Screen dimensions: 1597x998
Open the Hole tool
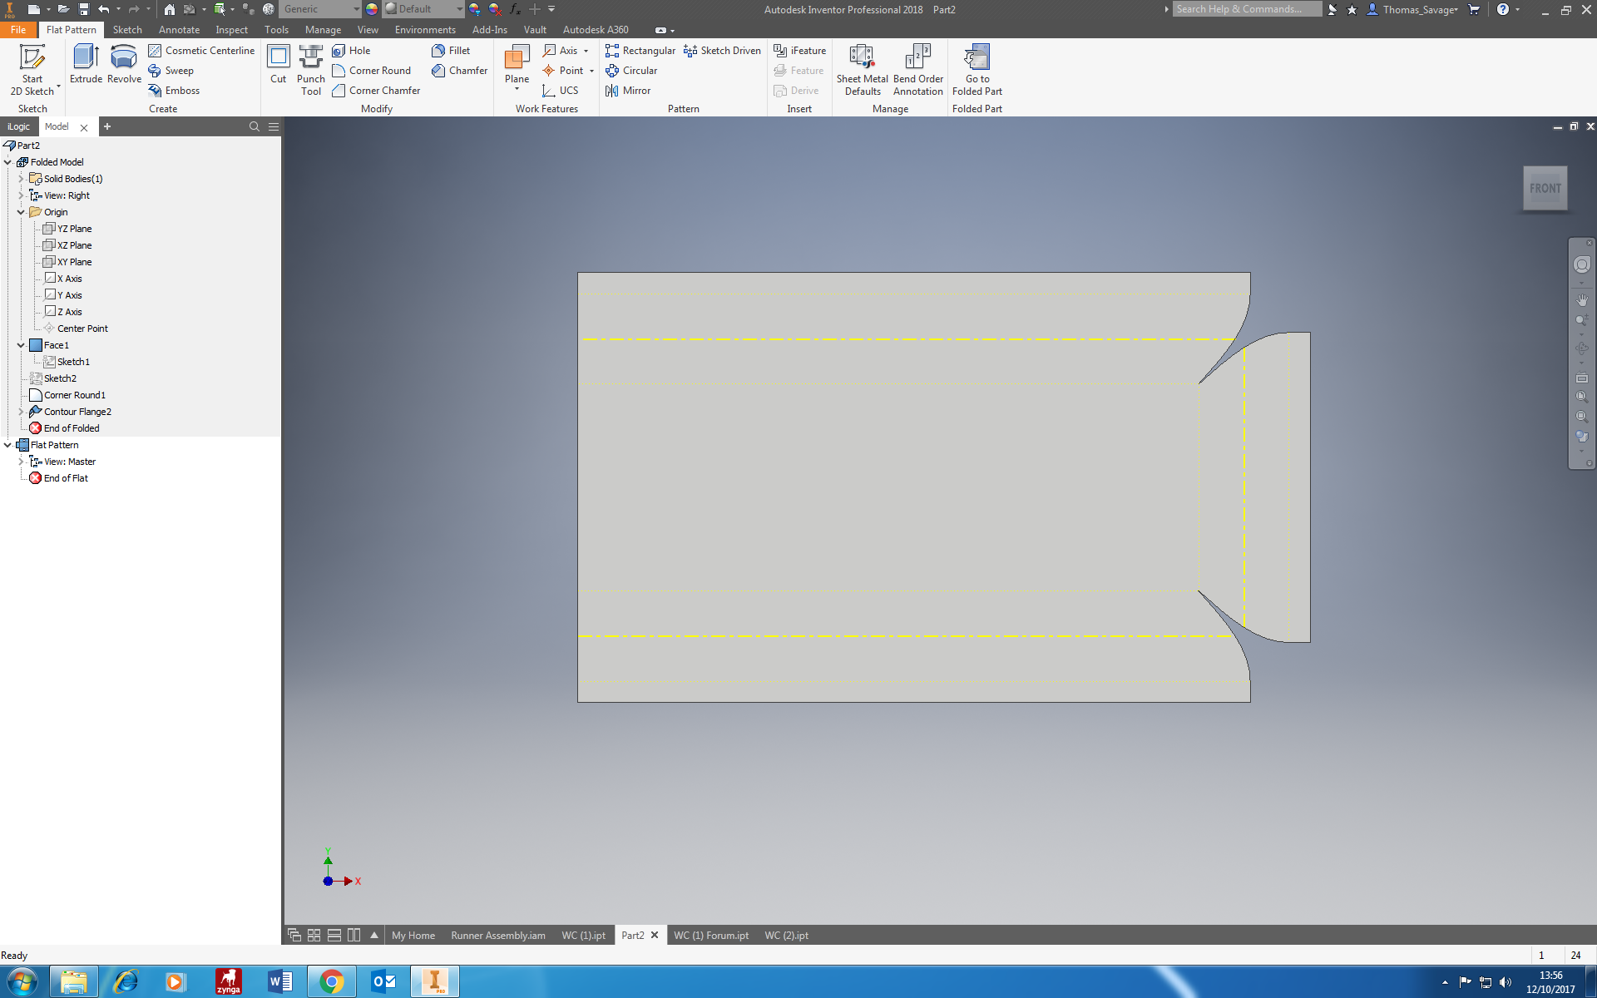(353, 50)
